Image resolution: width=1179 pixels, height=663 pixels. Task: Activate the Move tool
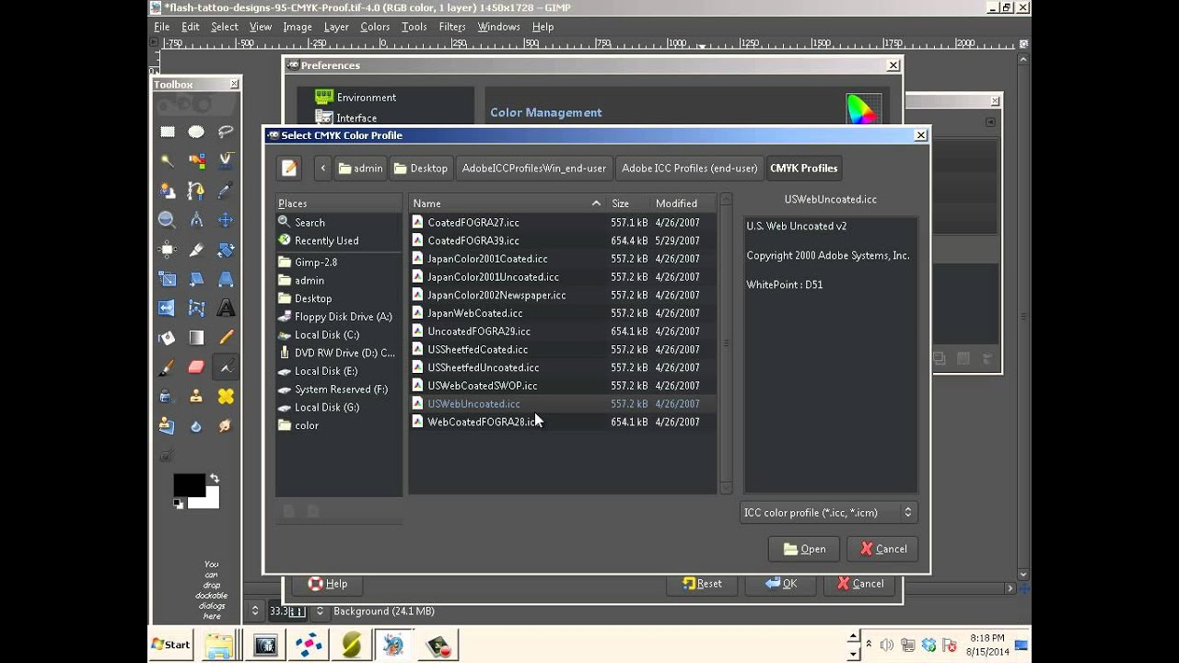coord(226,220)
